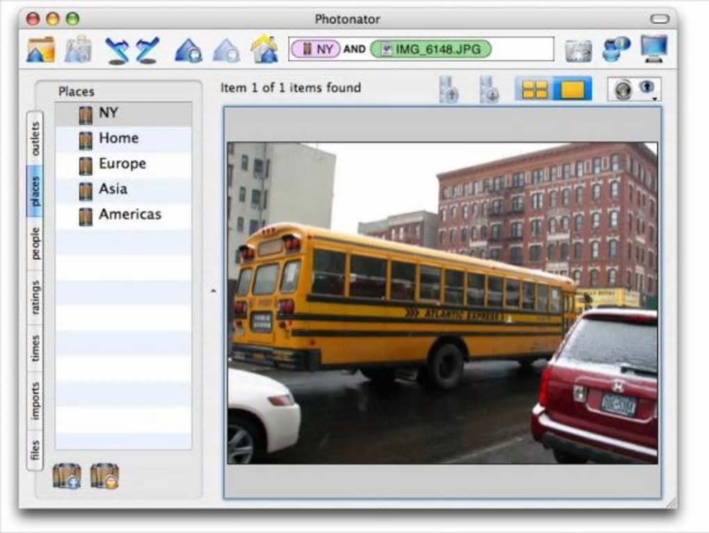The width and height of the screenshot is (709, 533).
Task: Click the IMG_6148.JPG token in the search field
Action: (x=430, y=49)
